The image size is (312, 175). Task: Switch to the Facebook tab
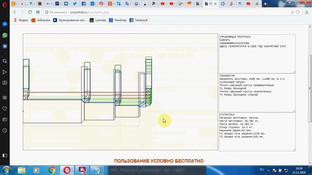pyautogui.click(x=83, y=3)
